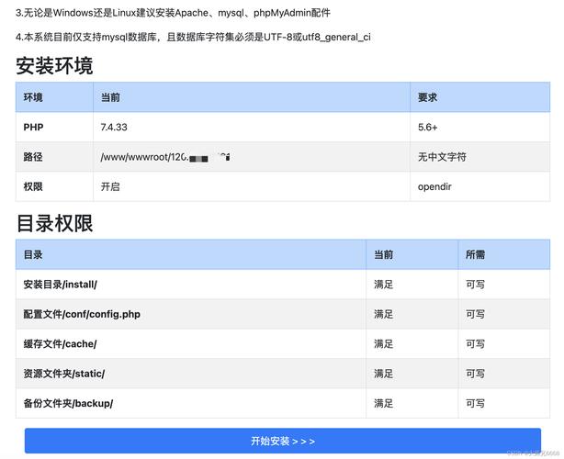Screen dimensions: 564x459
Task: Select the '权限' row label
Action: point(33,186)
